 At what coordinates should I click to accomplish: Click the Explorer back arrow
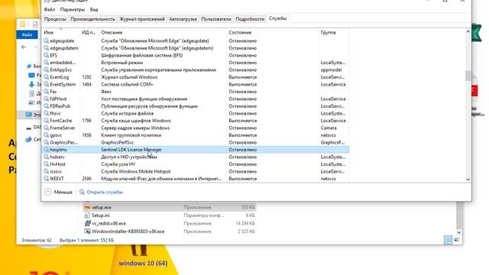[24, 47]
